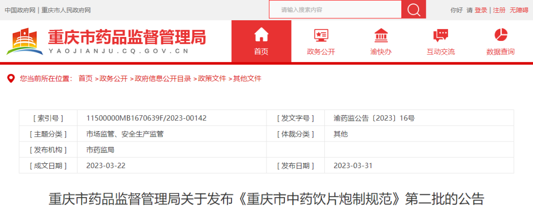Click the monitor icon above 政务公开
533x213 pixels.
[321, 35]
